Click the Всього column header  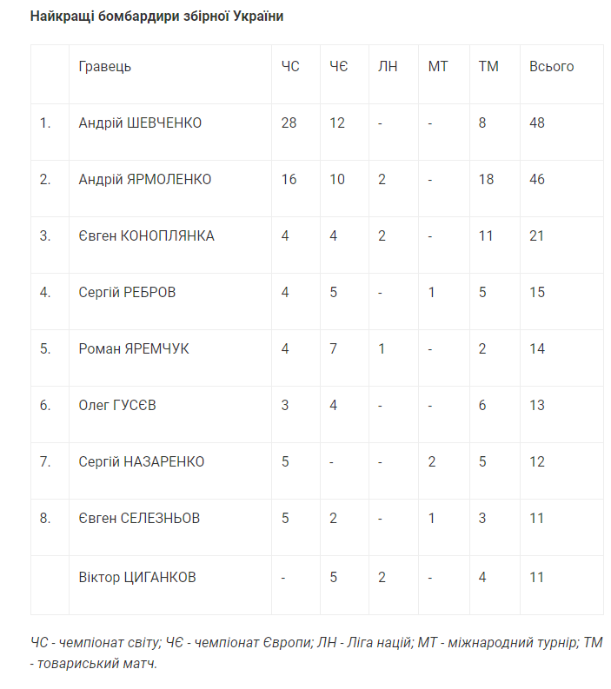click(551, 67)
